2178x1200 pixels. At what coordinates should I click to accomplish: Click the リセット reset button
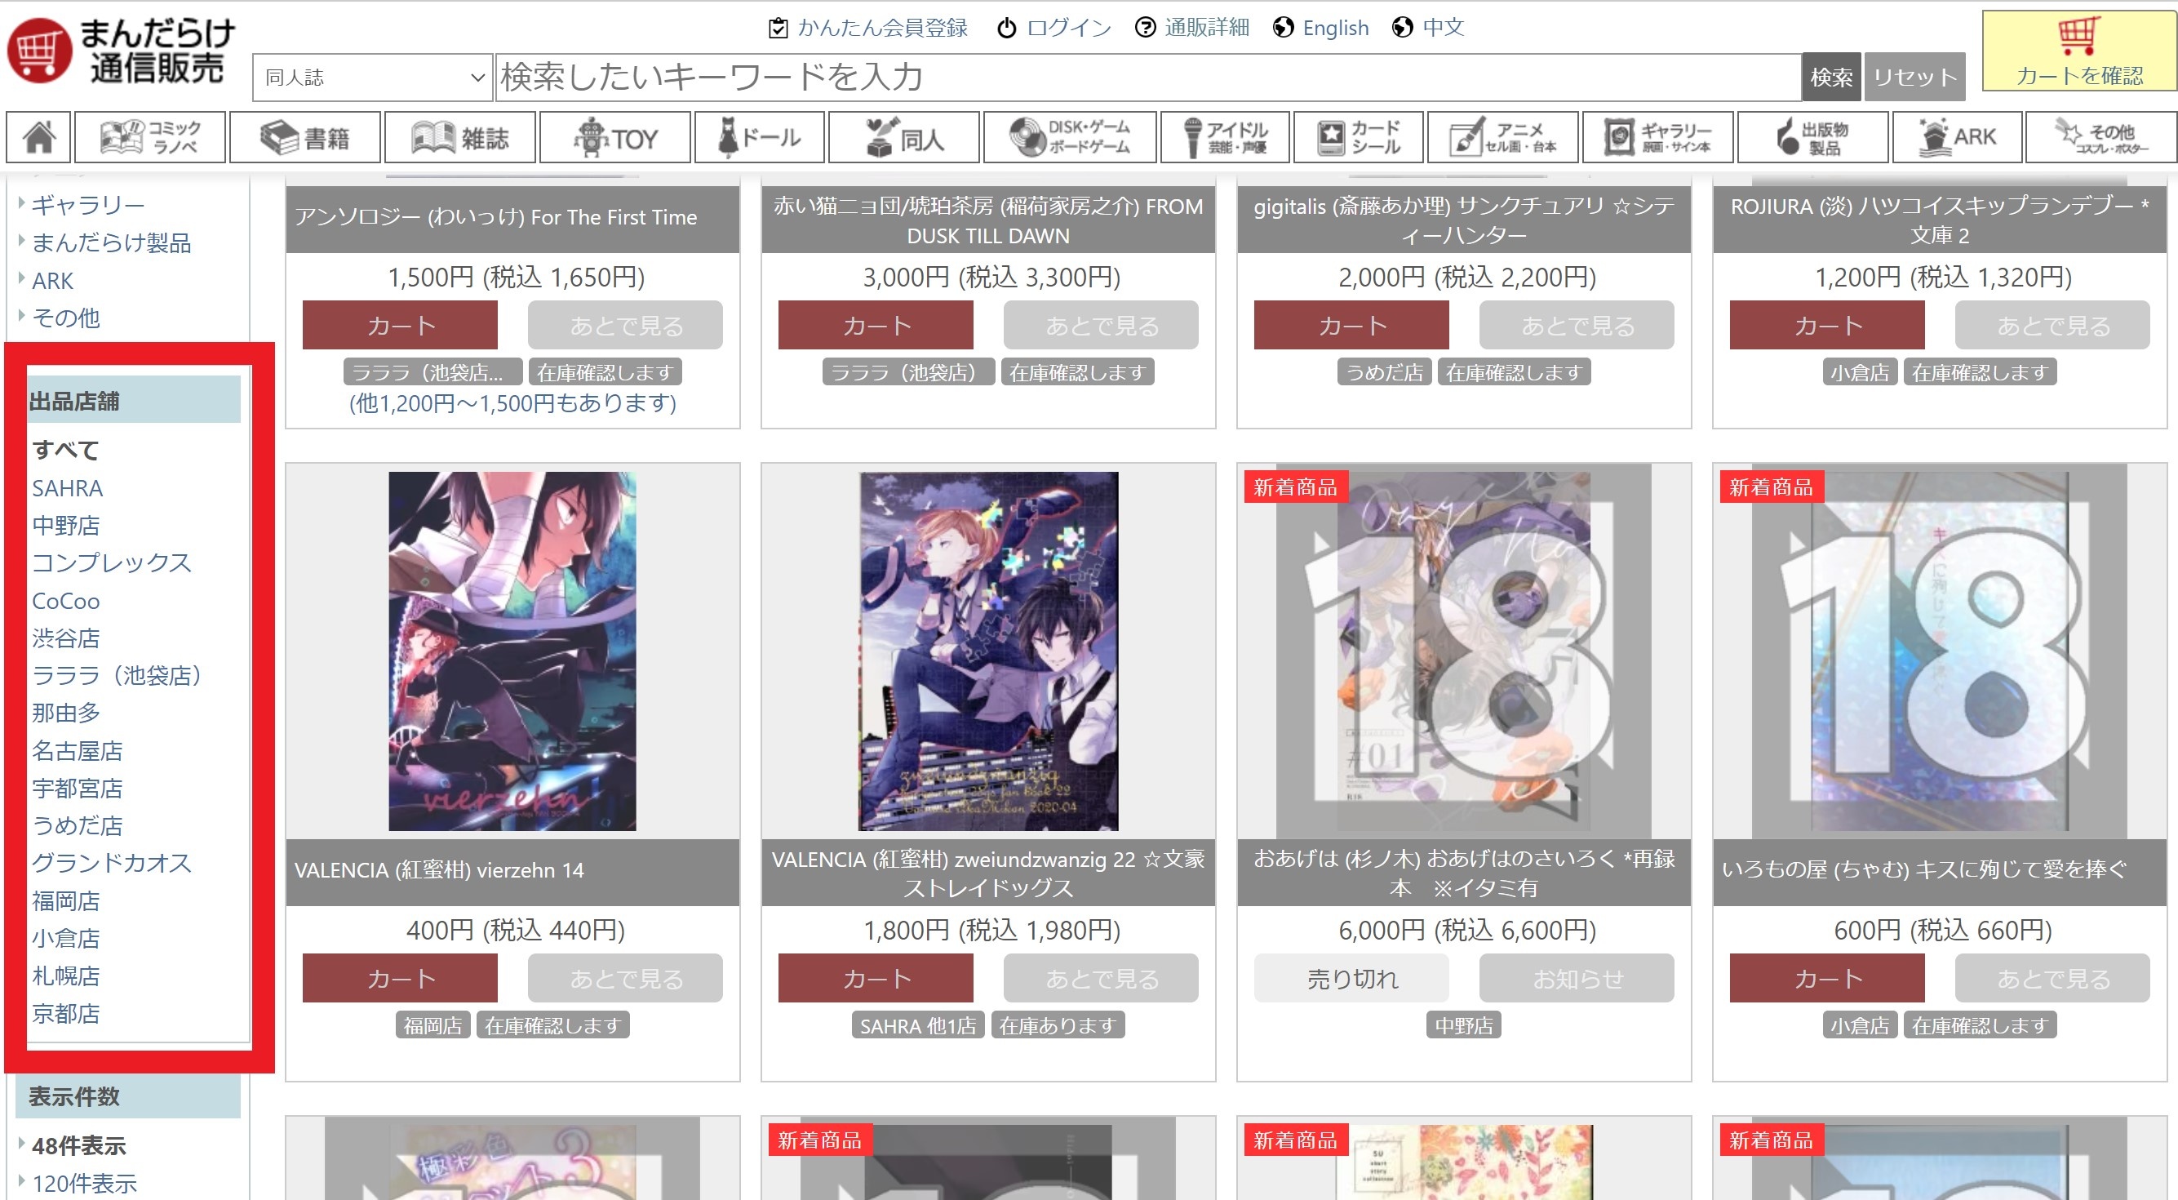1914,78
